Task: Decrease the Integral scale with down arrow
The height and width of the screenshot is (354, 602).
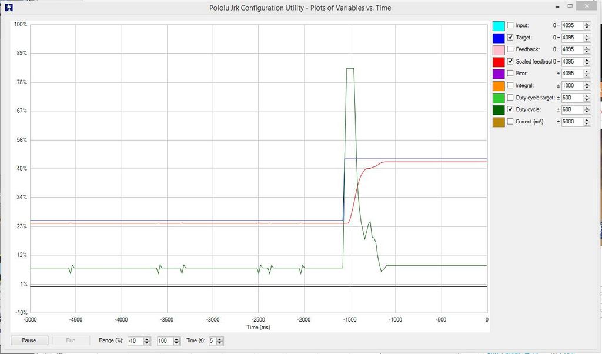Action: coord(587,88)
